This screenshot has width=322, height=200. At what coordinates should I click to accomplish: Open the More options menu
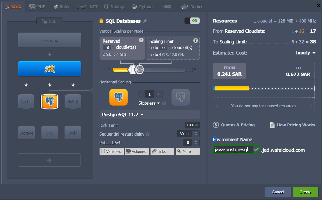coord(188,152)
